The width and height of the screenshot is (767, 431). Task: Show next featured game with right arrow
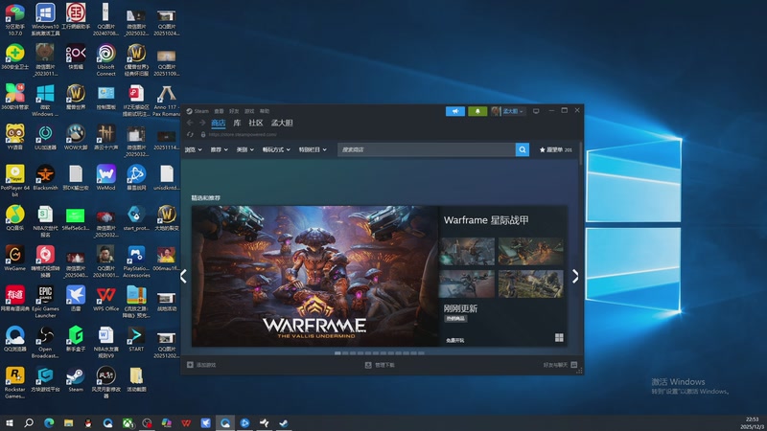pyautogui.click(x=575, y=276)
